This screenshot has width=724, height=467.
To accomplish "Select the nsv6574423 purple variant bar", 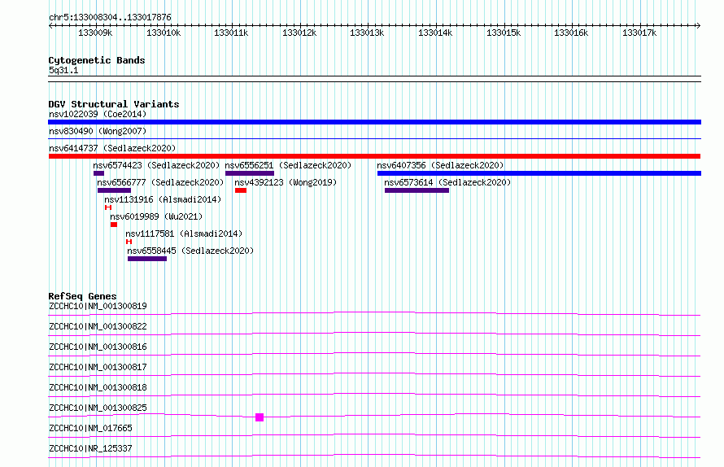I will click(x=98, y=173).
